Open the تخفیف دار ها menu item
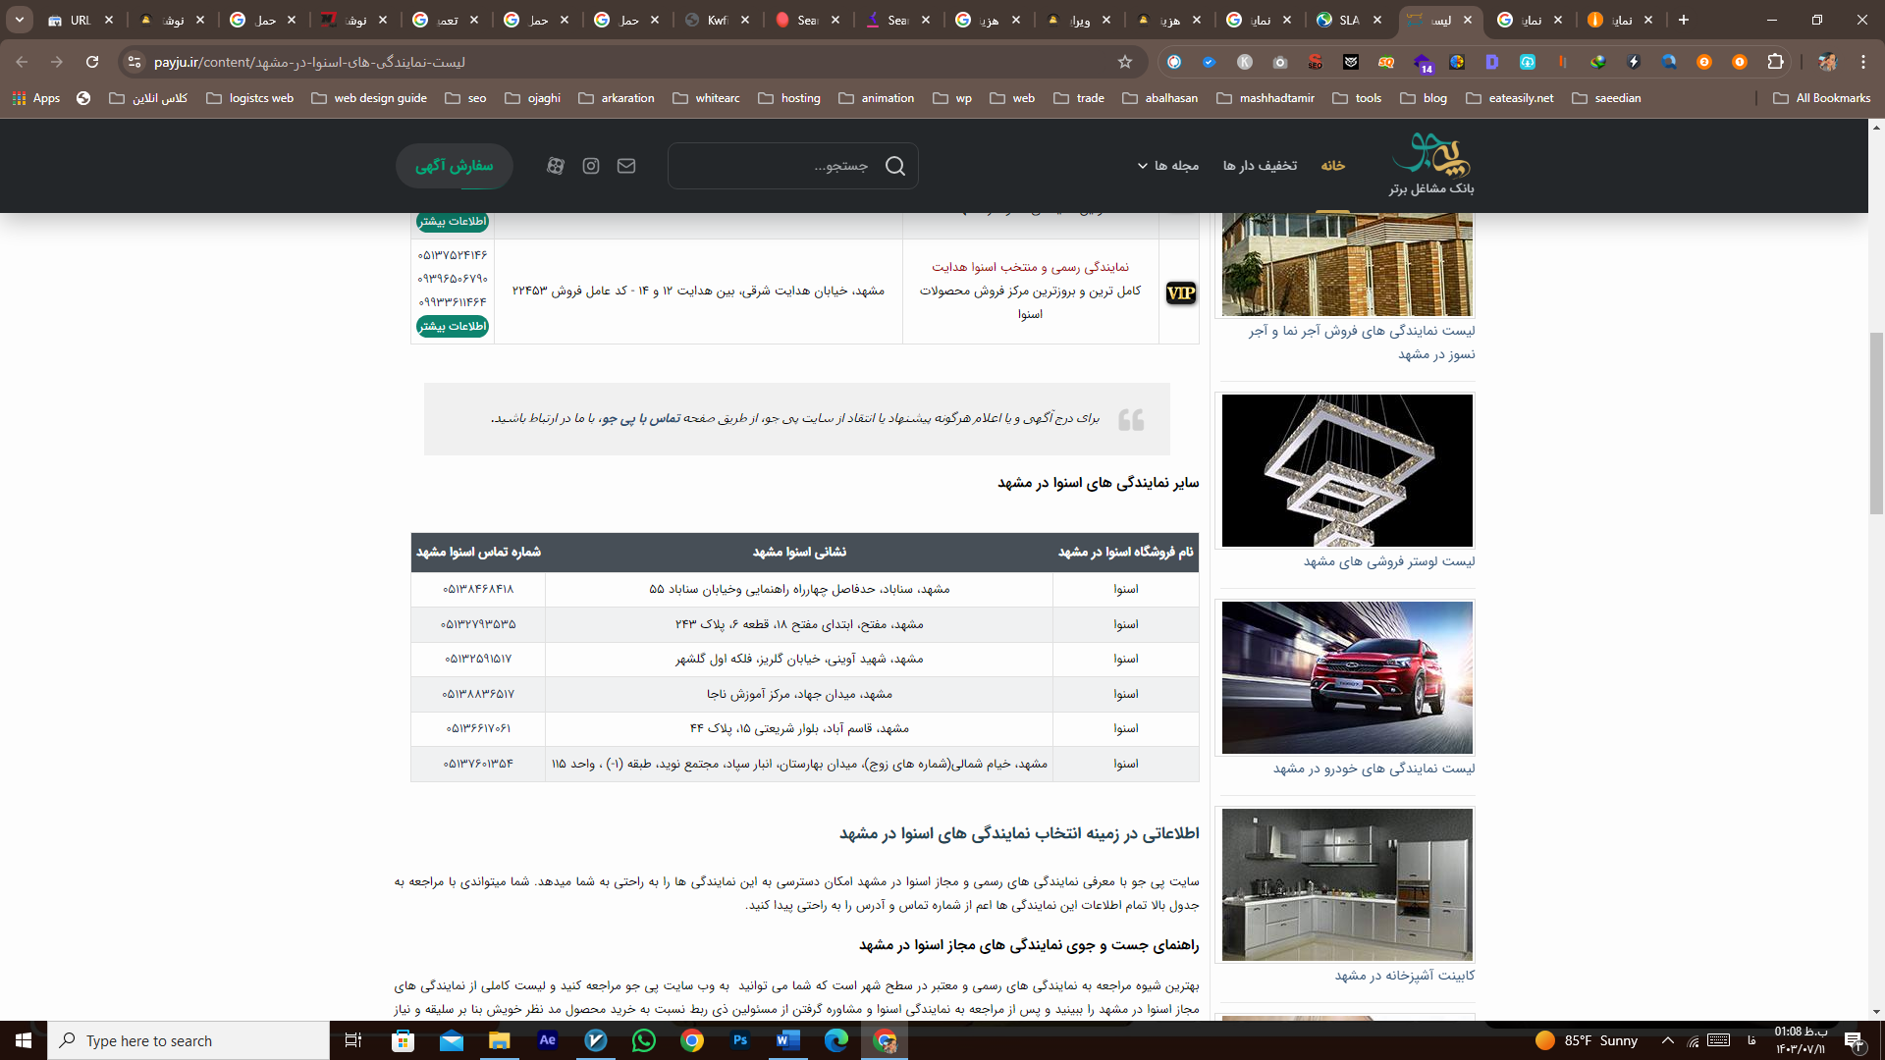Viewport: 1885px width, 1060px height. coord(1260,166)
